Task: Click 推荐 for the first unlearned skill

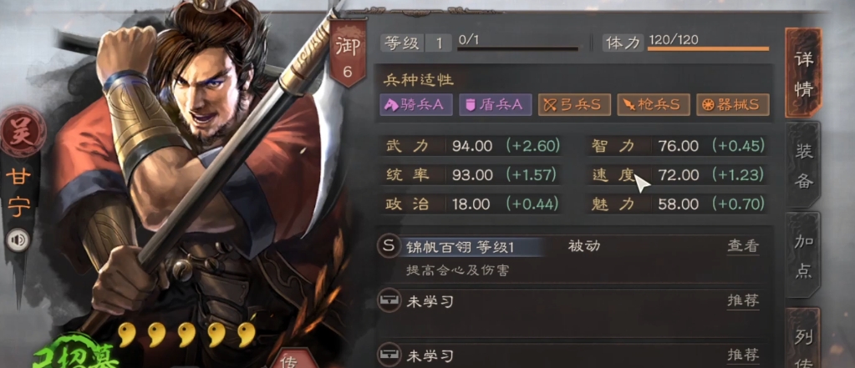Action: coord(743,300)
